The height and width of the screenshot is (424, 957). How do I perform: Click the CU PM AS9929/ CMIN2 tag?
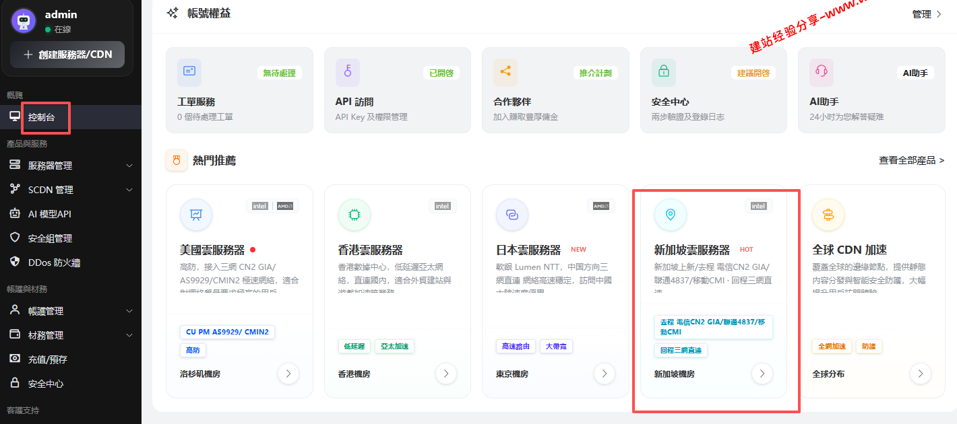click(226, 332)
